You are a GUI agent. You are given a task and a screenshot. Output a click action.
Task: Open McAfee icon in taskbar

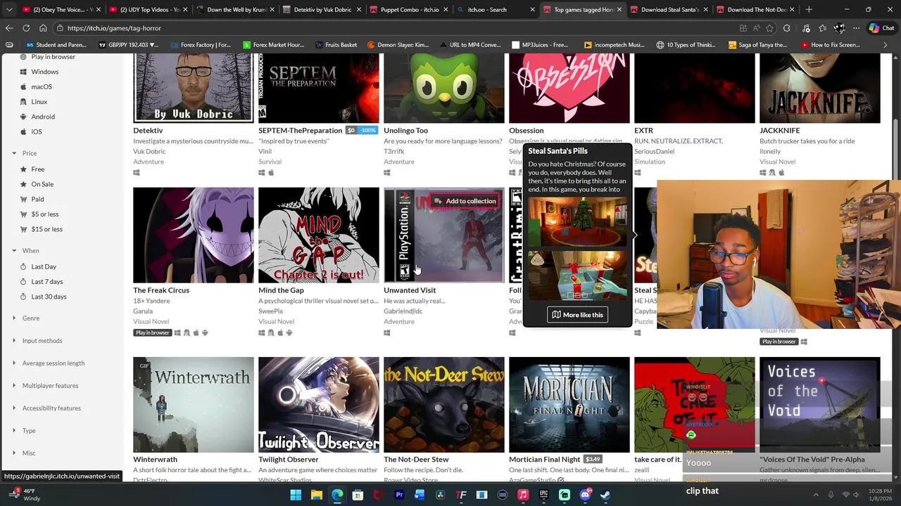point(379,495)
